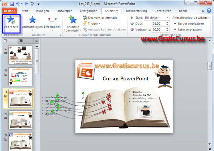Select slide 3 thumbnail
This screenshot has height=151, width=214.
point(21,98)
